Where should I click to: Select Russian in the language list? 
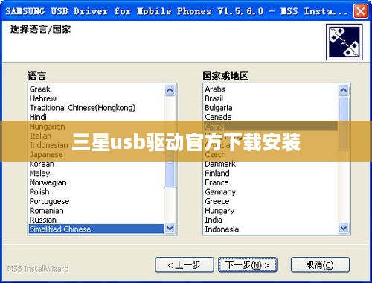96,220
